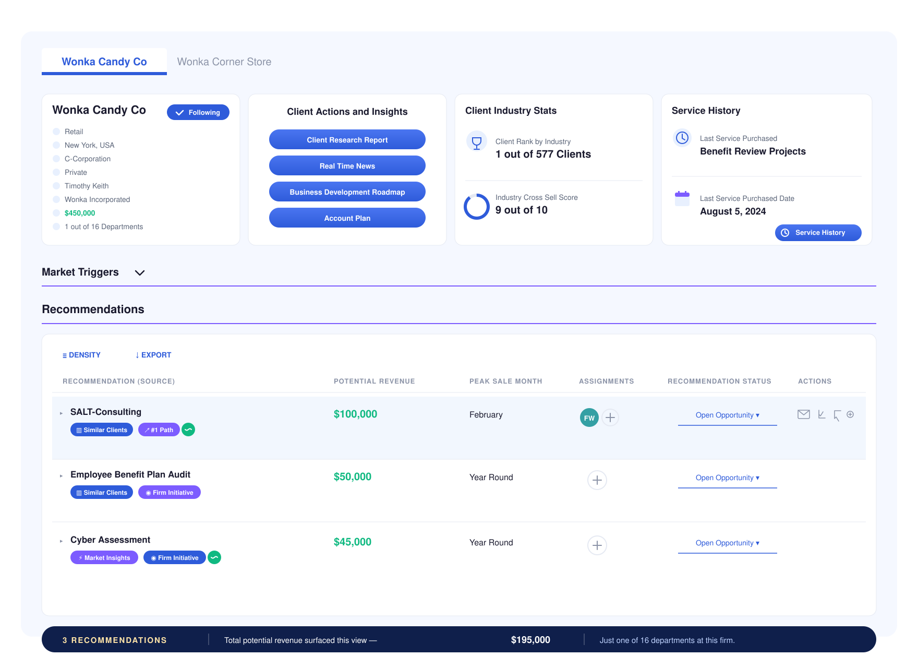Click the trophy icon for Client Rank by Industry
Viewport: 918px width, 668px height.
tap(476, 141)
